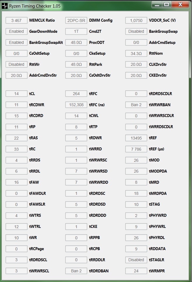This screenshot has width=192, height=282.
Task: Select the tRRDL value field
Action: 16,171
